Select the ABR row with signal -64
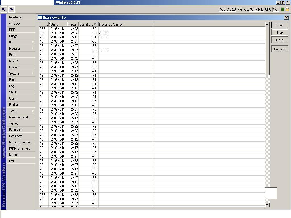The image size is (291, 218). click(152, 37)
